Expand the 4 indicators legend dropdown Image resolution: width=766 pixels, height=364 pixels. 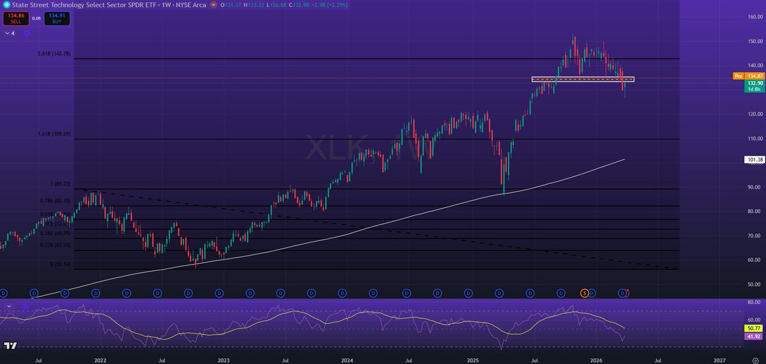pos(10,33)
